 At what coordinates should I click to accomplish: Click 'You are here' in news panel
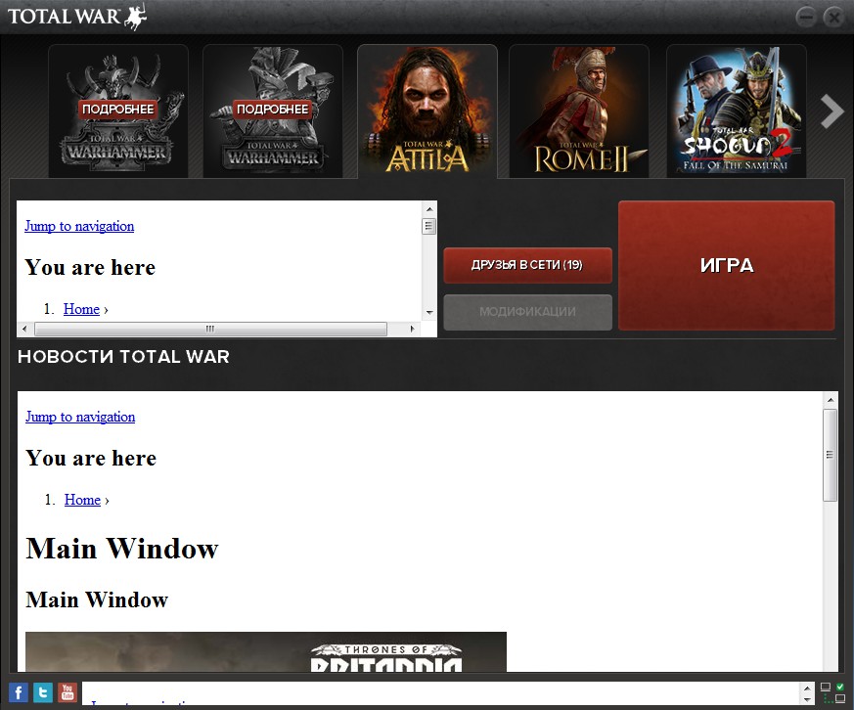click(91, 458)
